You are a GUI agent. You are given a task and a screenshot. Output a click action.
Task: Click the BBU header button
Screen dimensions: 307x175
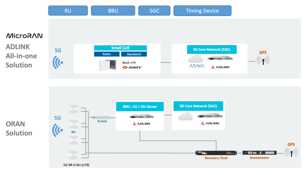click(113, 11)
